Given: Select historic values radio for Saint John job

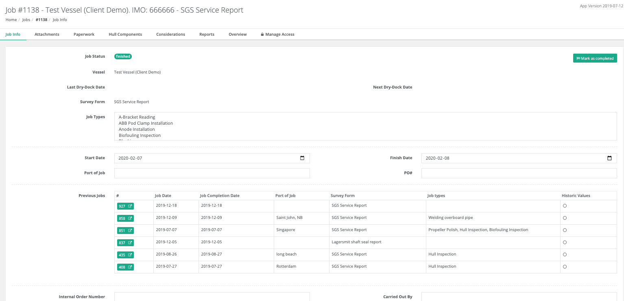Looking at the screenshot, I should [x=565, y=218].
